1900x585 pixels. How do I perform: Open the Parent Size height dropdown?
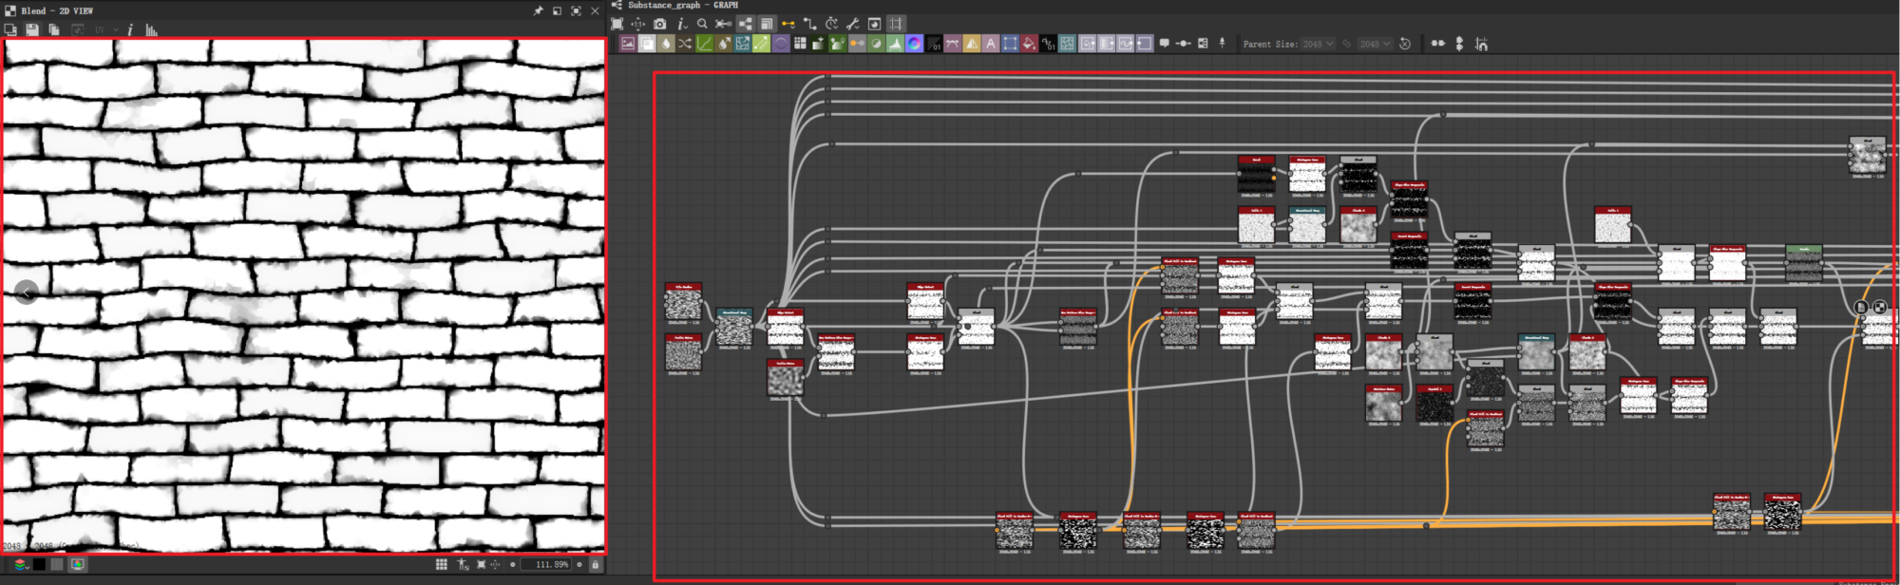click(1375, 44)
